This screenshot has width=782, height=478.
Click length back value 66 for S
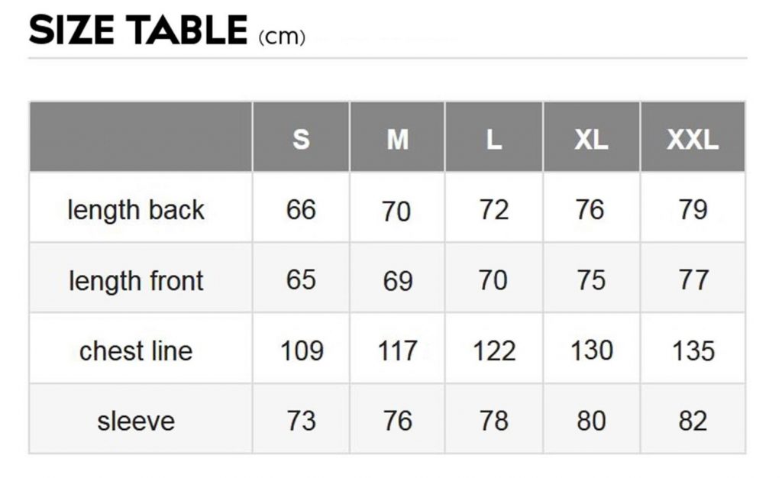click(301, 209)
